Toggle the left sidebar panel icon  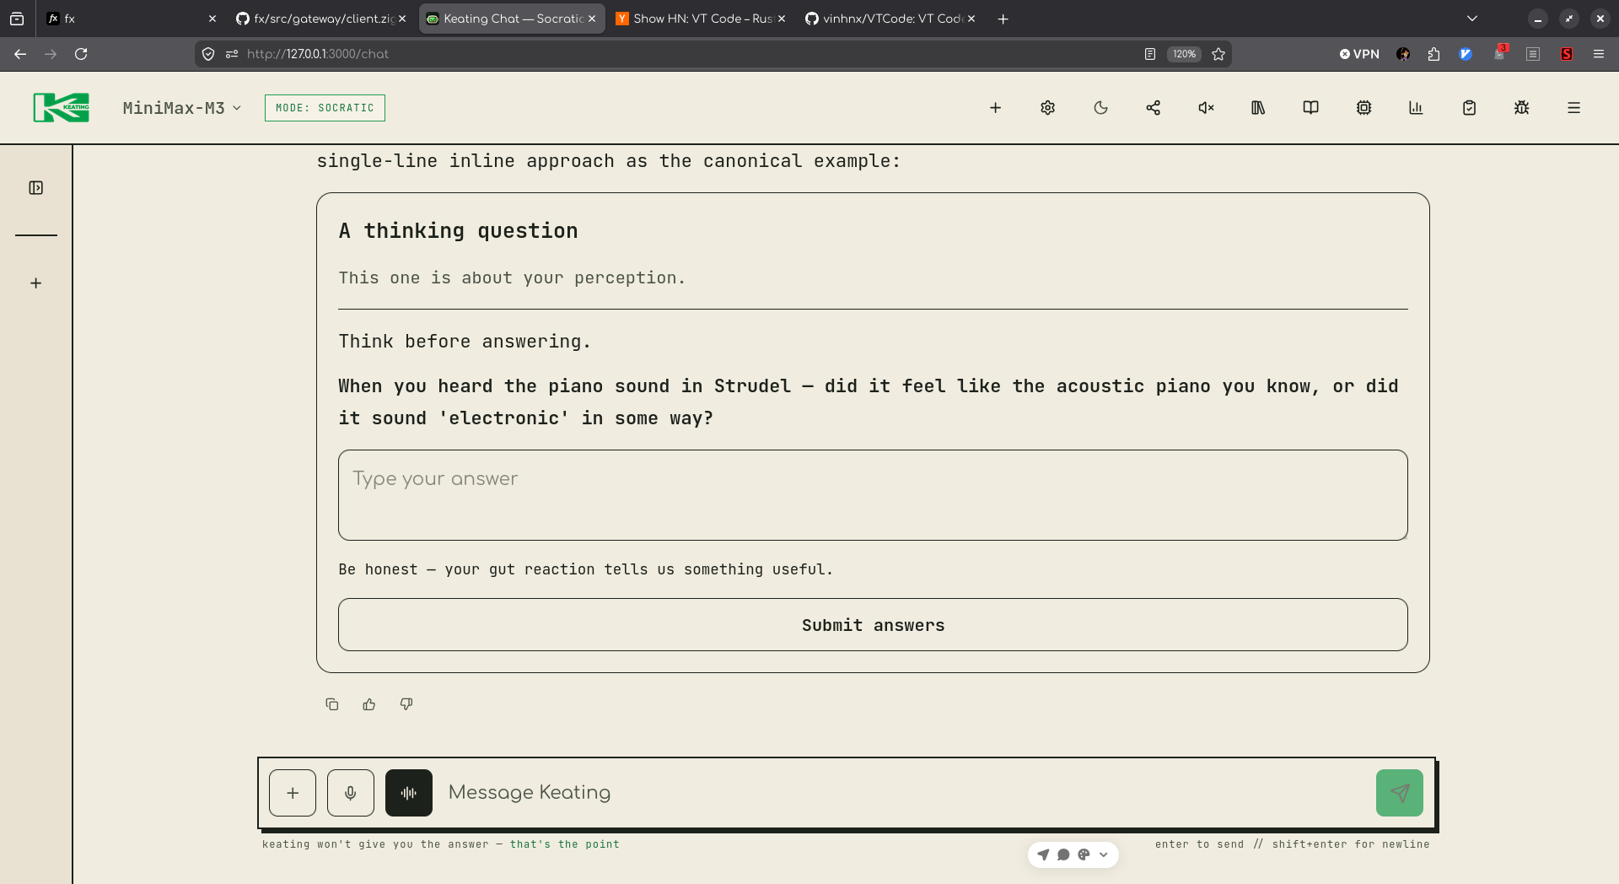tap(36, 187)
